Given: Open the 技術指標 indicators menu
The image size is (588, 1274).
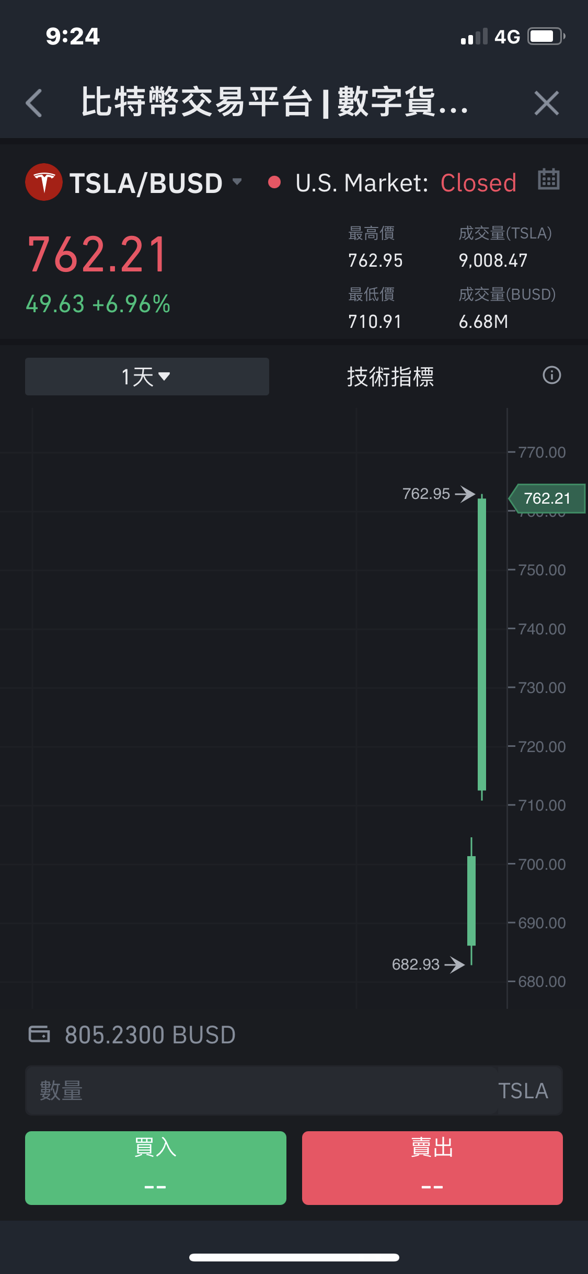Looking at the screenshot, I should pos(390,377).
